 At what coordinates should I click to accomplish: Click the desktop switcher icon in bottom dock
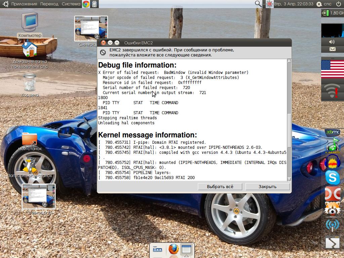tap(157, 250)
